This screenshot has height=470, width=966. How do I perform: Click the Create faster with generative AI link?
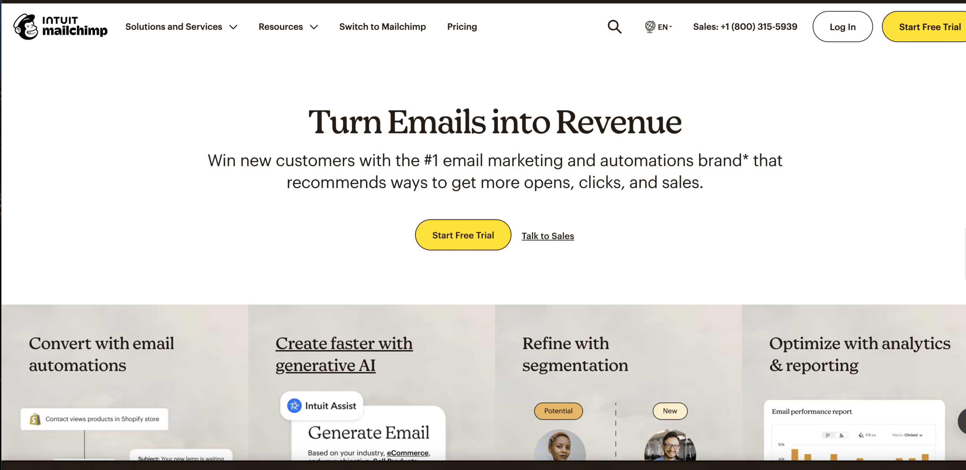(x=344, y=354)
